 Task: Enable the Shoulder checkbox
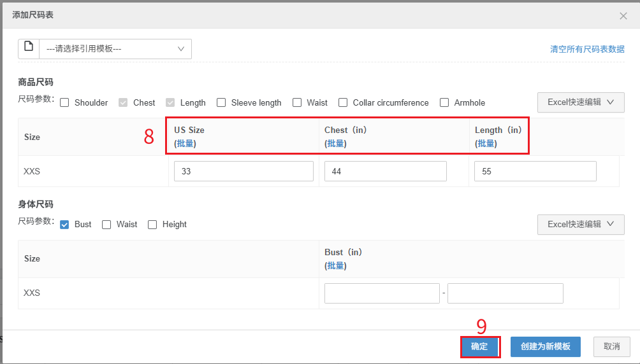[x=64, y=102]
